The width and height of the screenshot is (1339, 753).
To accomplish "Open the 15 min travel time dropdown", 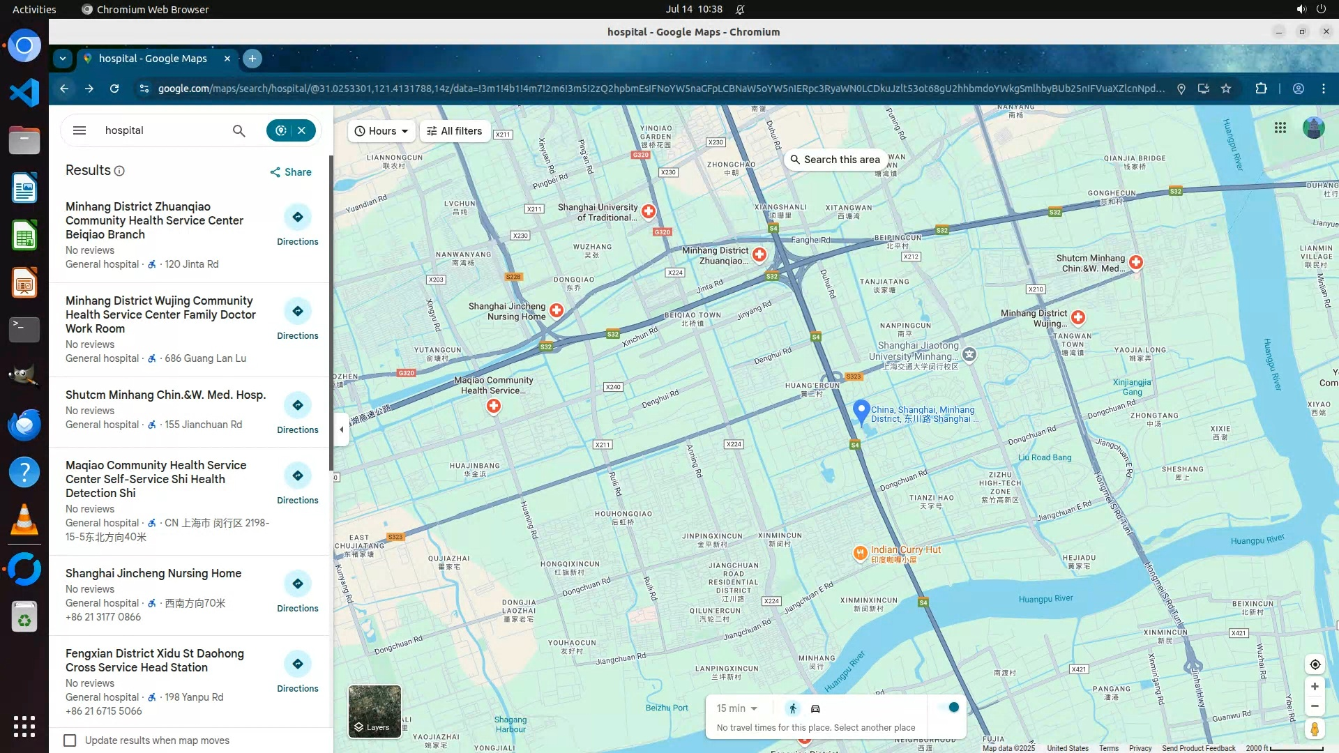I will [736, 708].
